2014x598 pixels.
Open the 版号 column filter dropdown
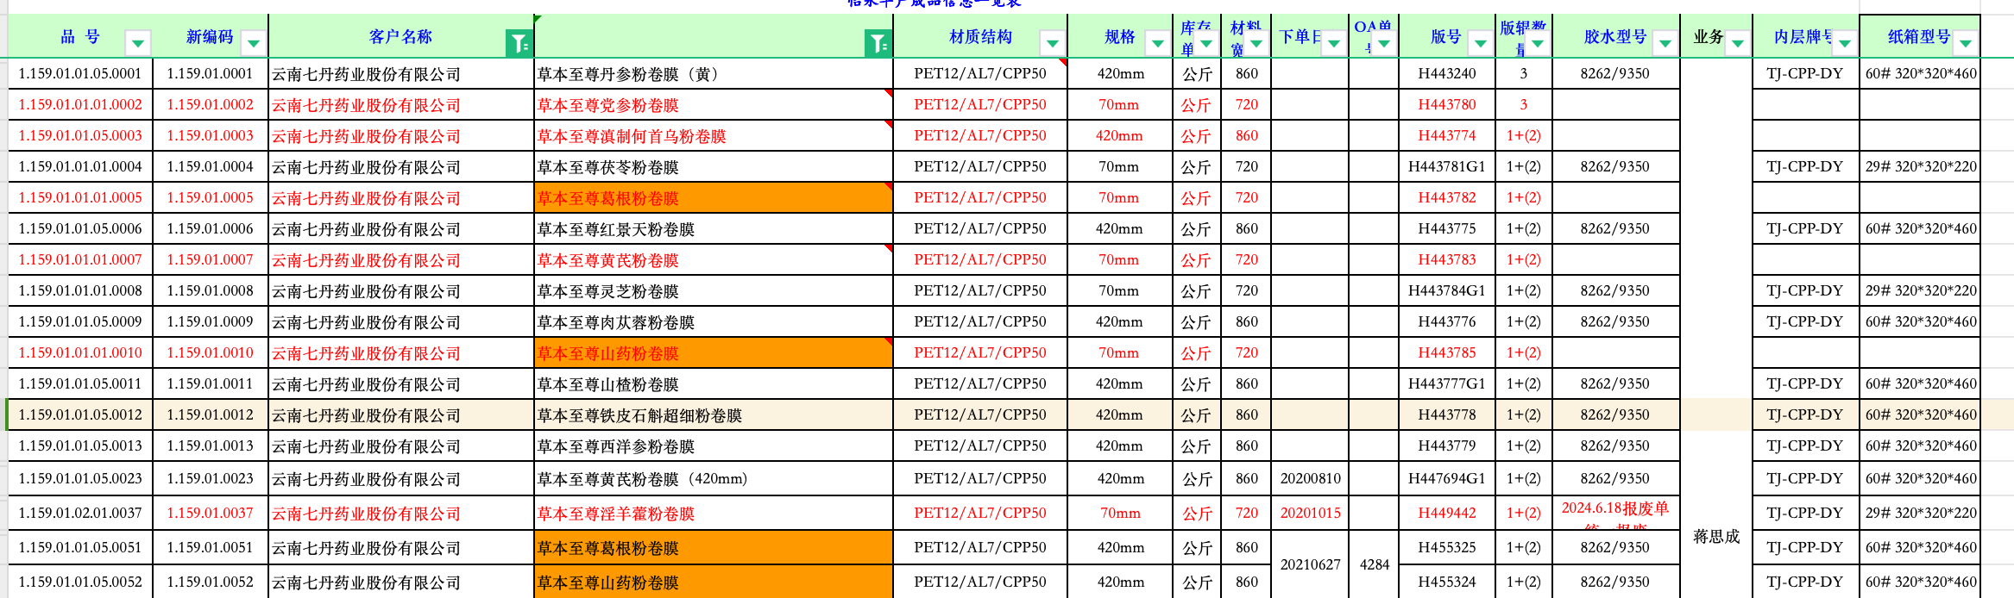tap(1481, 42)
